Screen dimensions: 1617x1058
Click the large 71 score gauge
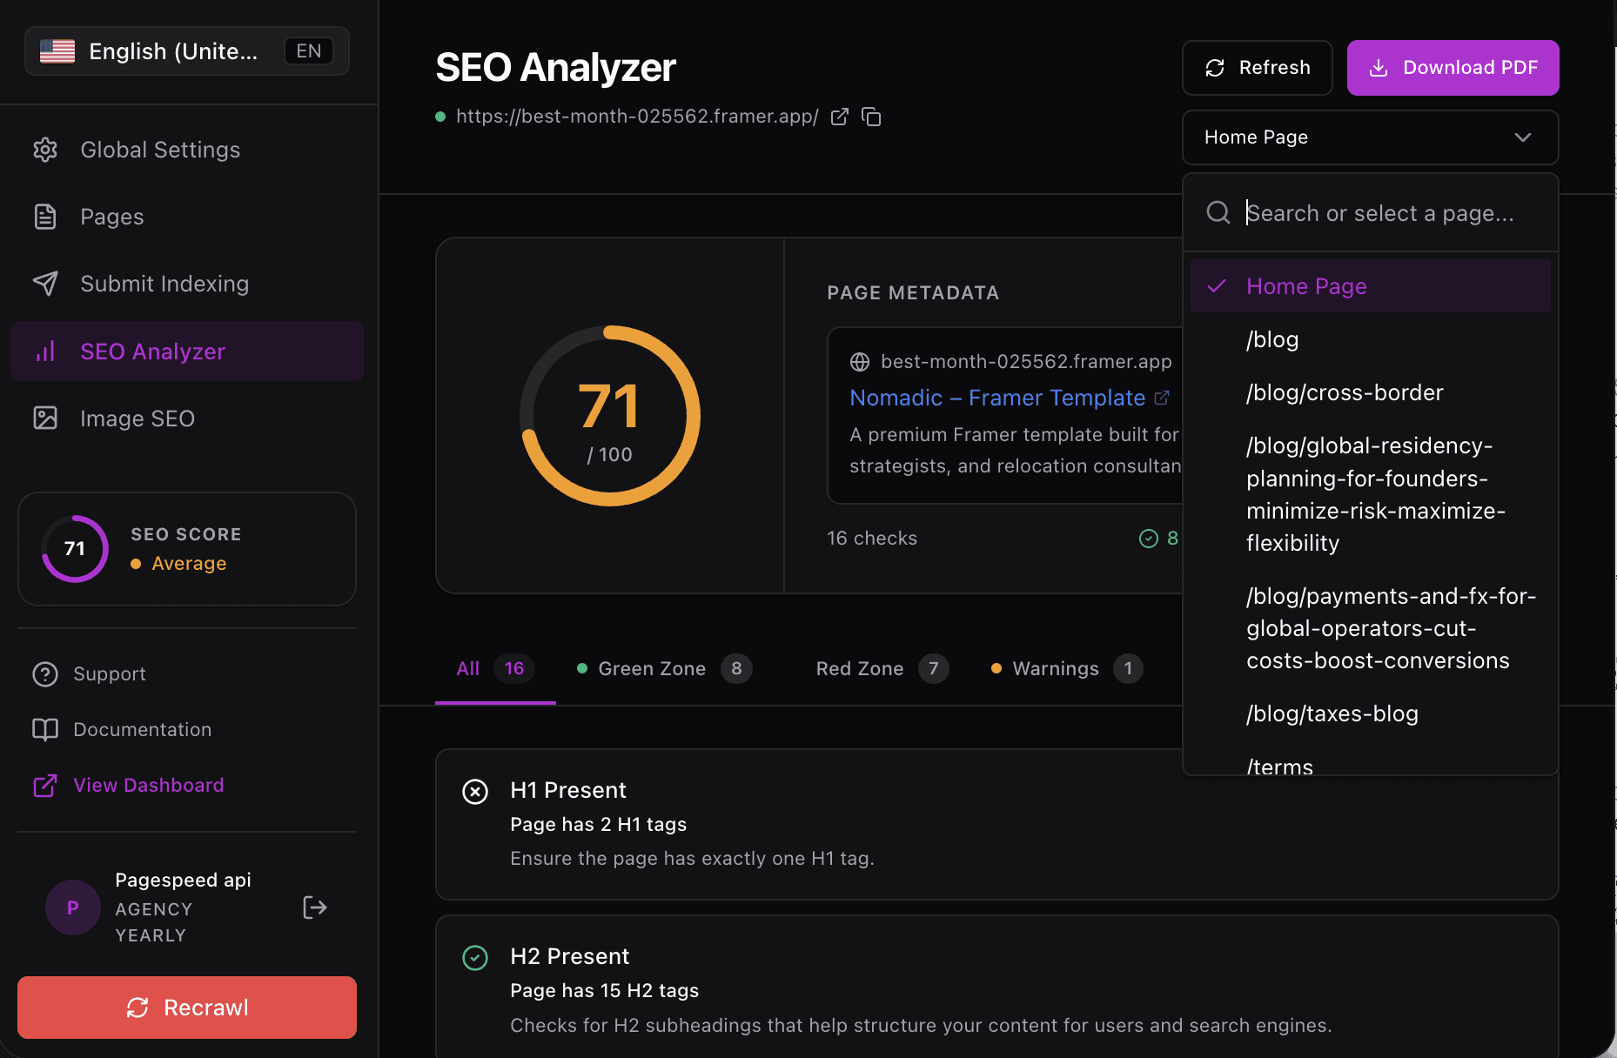point(610,416)
